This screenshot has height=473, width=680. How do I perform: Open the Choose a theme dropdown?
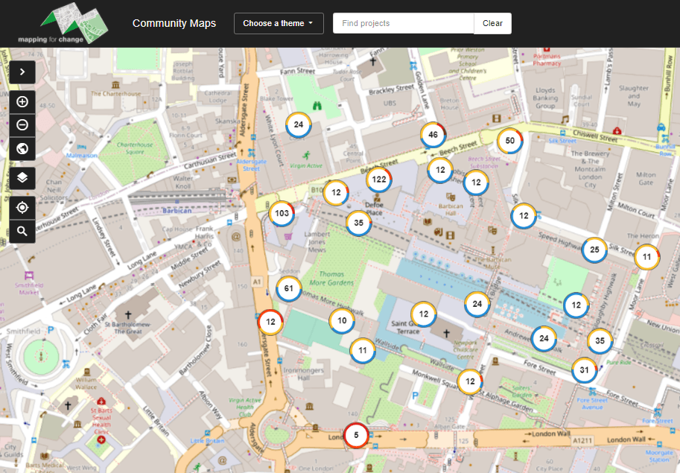278,23
